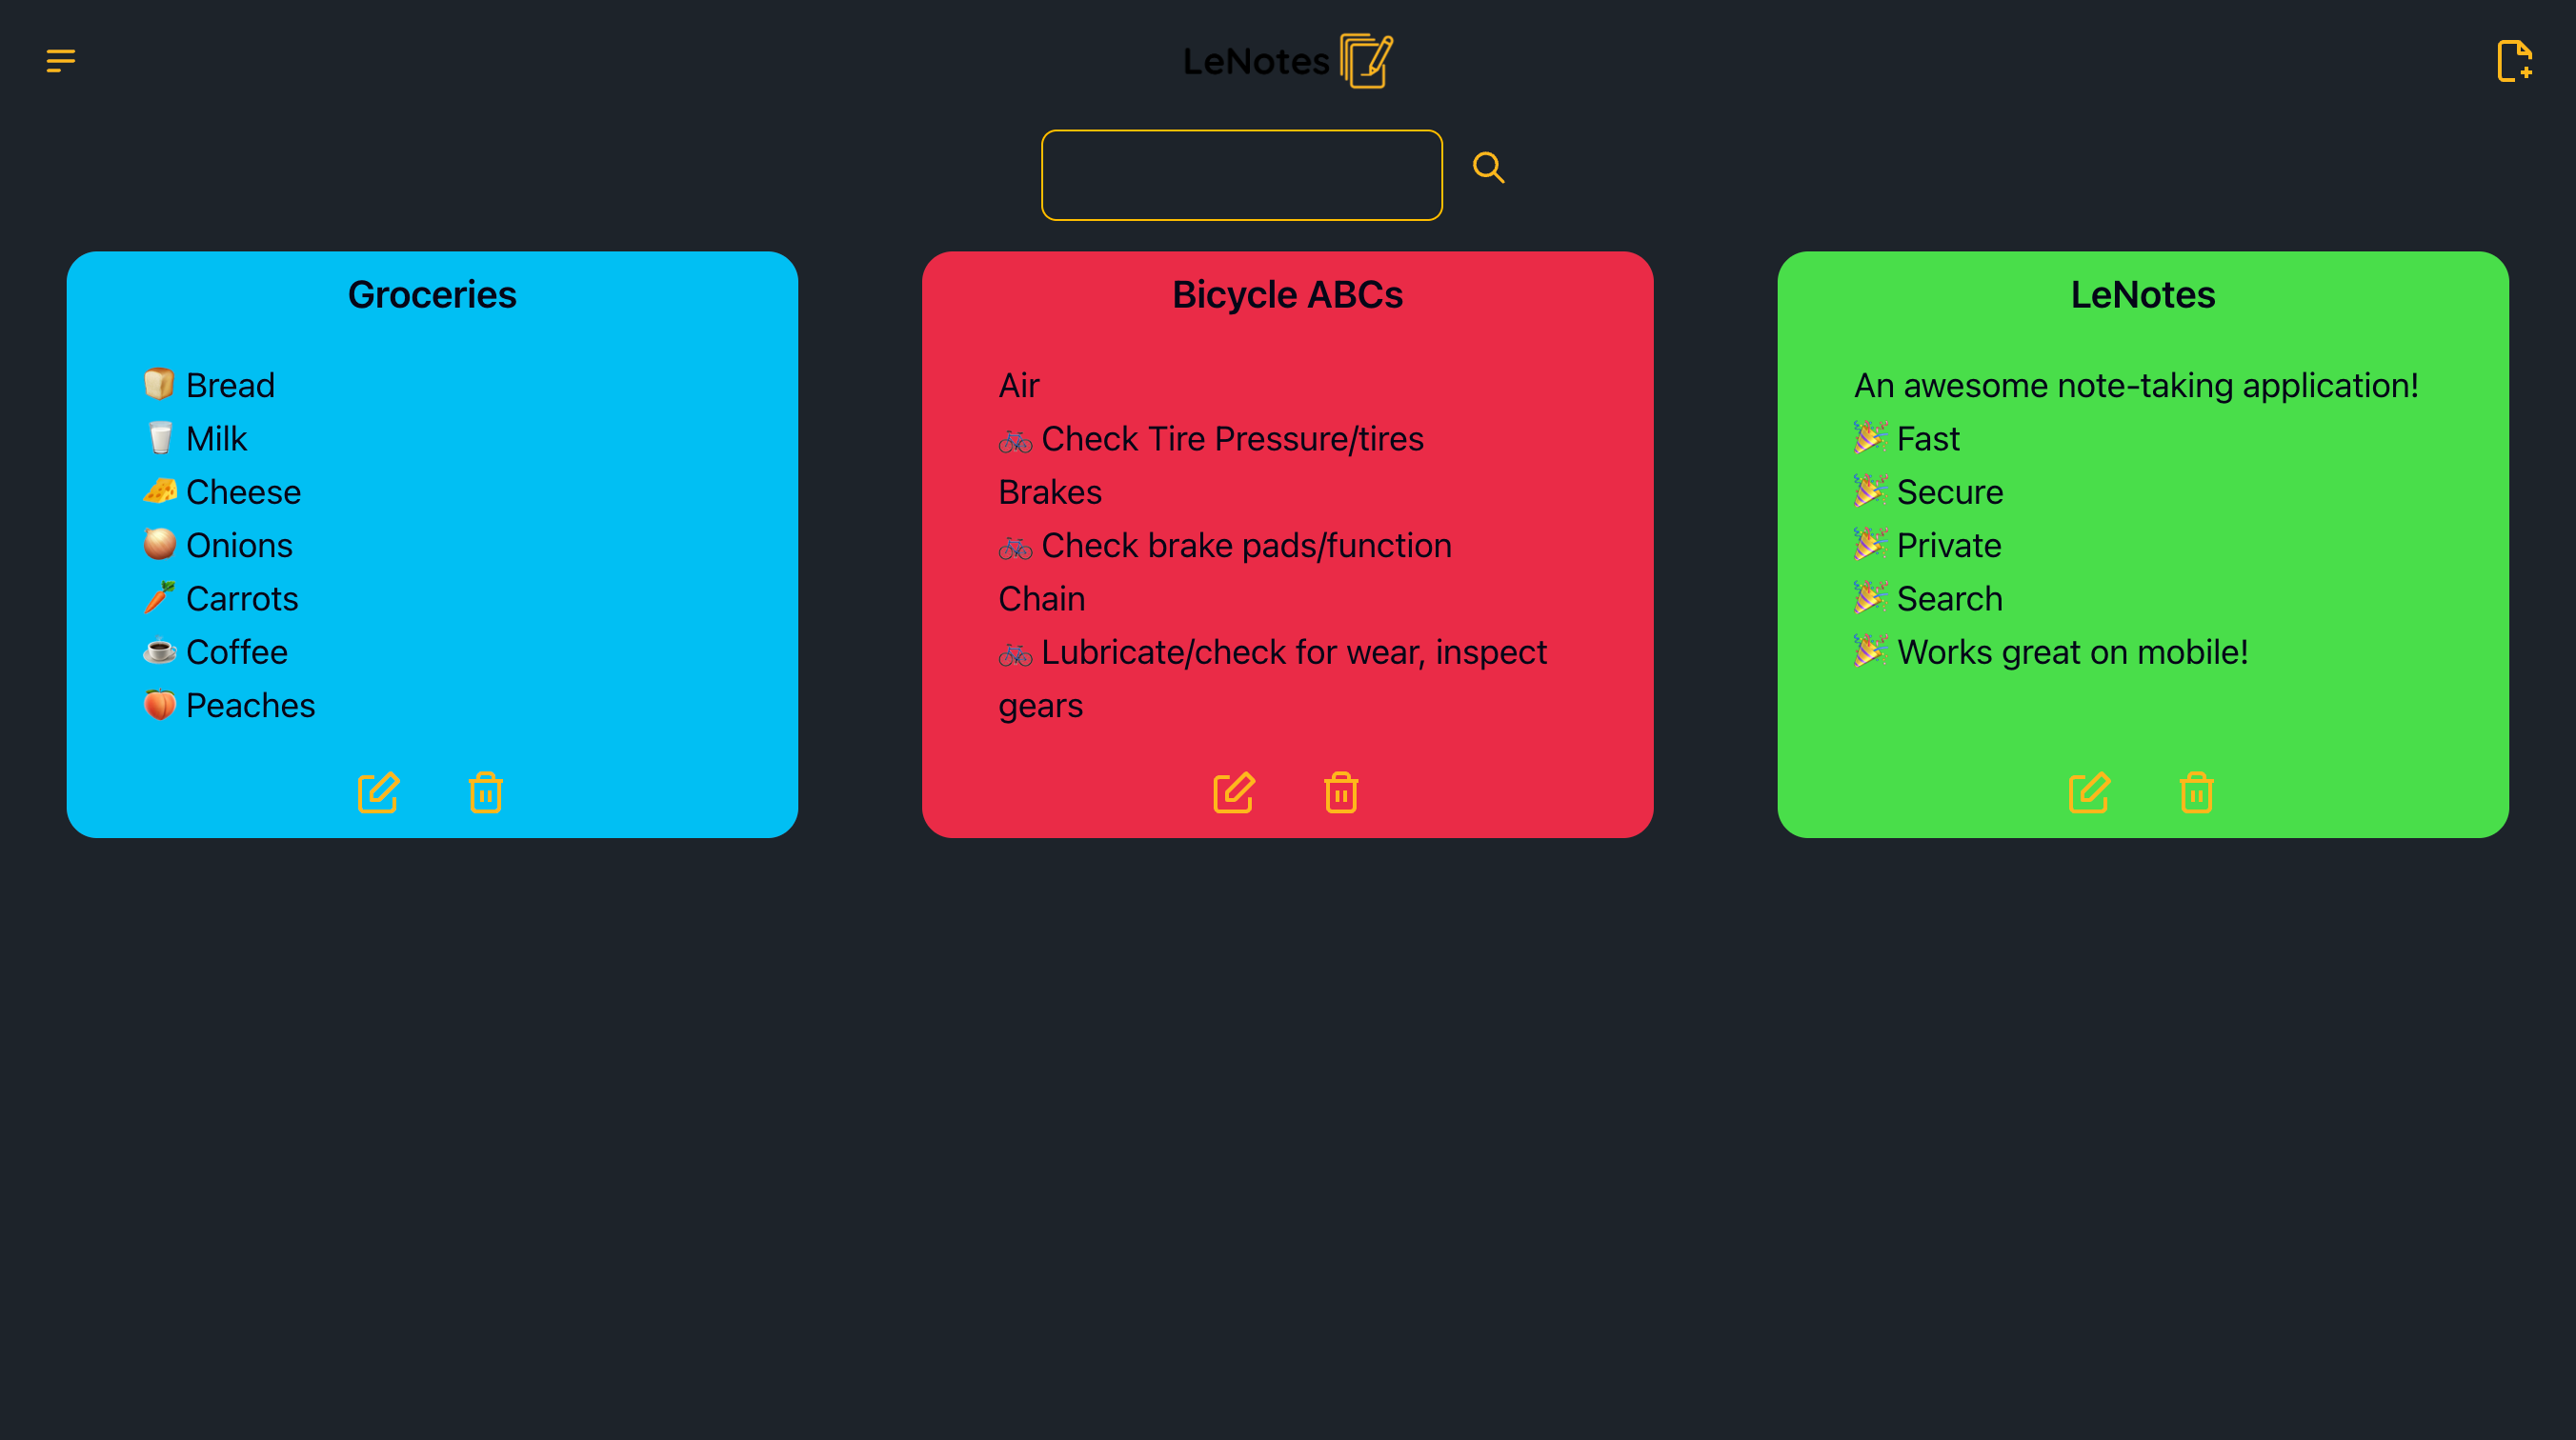The image size is (2576, 1440).
Task: Click the Works great on mobile line
Action: pyautogui.click(x=2071, y=652)
